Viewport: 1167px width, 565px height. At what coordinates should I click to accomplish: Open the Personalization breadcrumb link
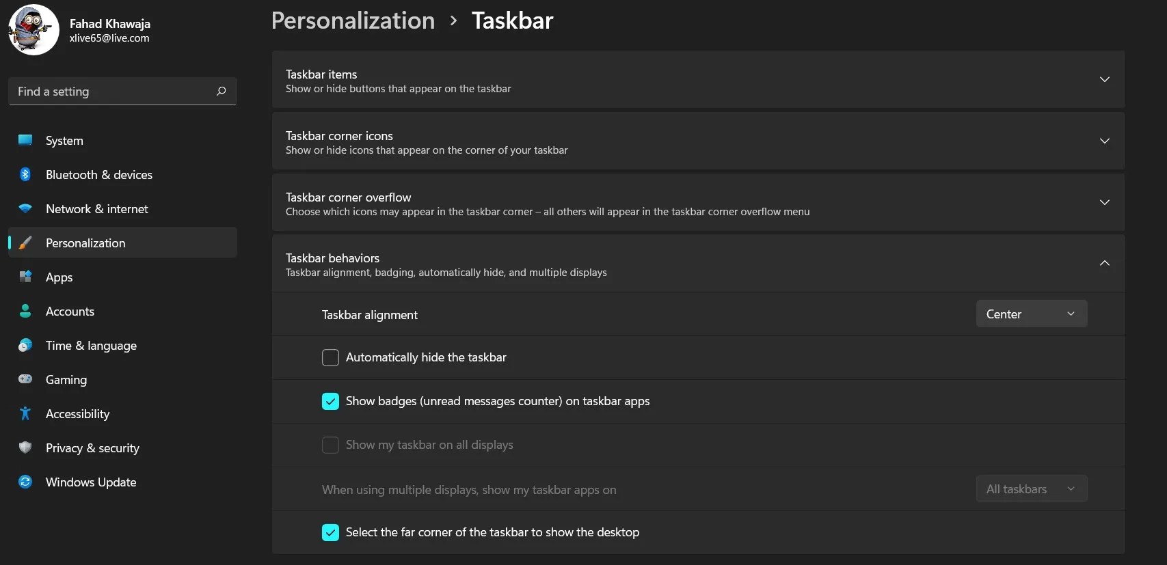click(x=353, y=20)
